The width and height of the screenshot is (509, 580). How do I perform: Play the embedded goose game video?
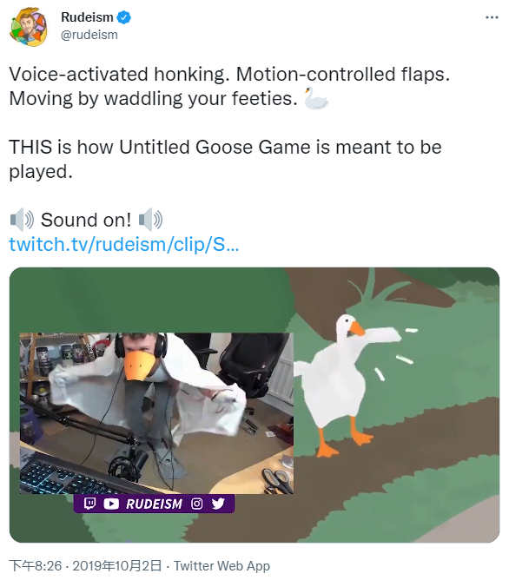[254, 405]
